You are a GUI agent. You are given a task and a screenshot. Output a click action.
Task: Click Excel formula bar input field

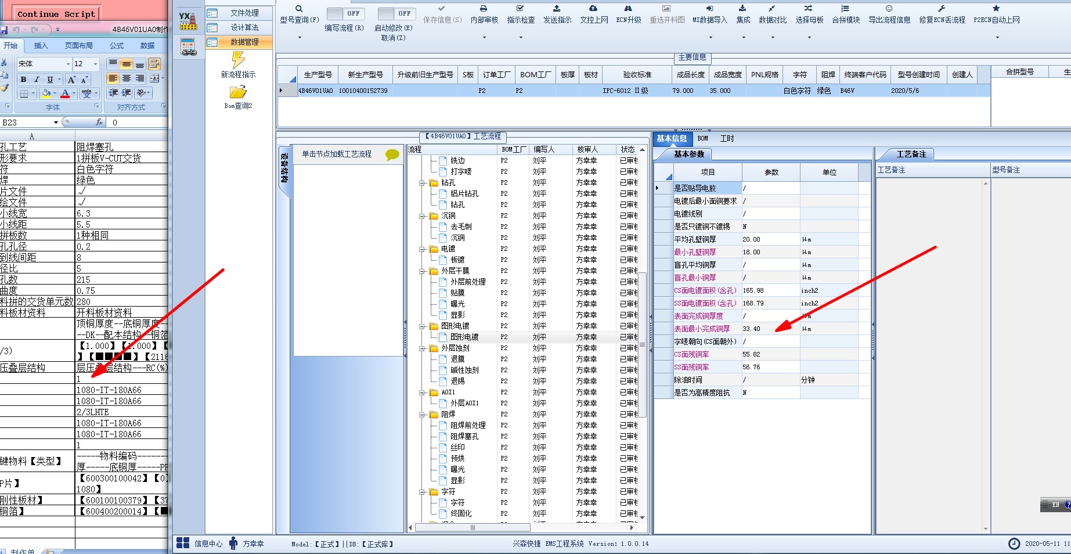(x=138, y=123)
